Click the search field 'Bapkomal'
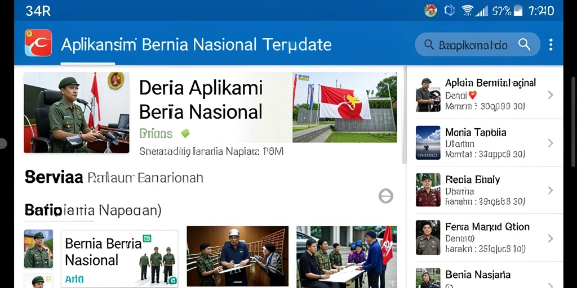Viewport: 577px width, 288px height. pyautogui.click(x=477, y=44)
